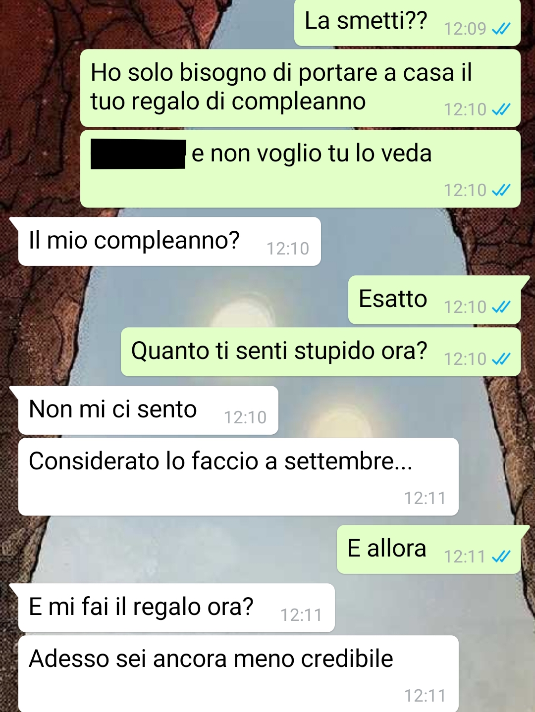Tap the ticks on 'e non voglio tu lo veda'
The image size is (535, 712).
click(x=501, y=190)
